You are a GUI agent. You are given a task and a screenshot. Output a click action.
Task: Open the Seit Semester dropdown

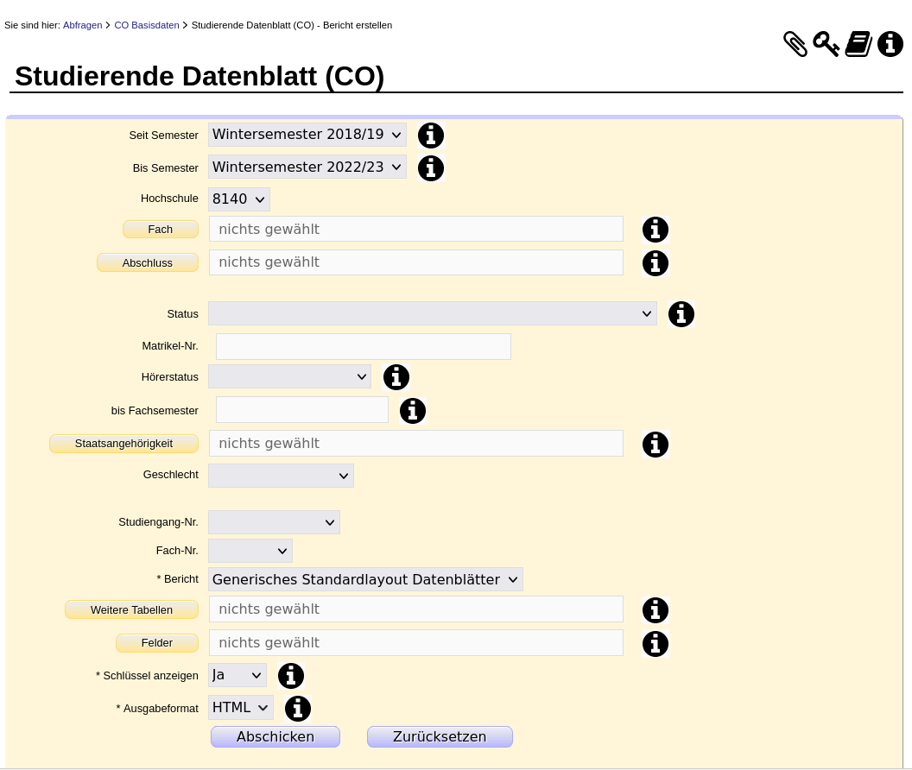pyautogui.click(x=307, y=135)
